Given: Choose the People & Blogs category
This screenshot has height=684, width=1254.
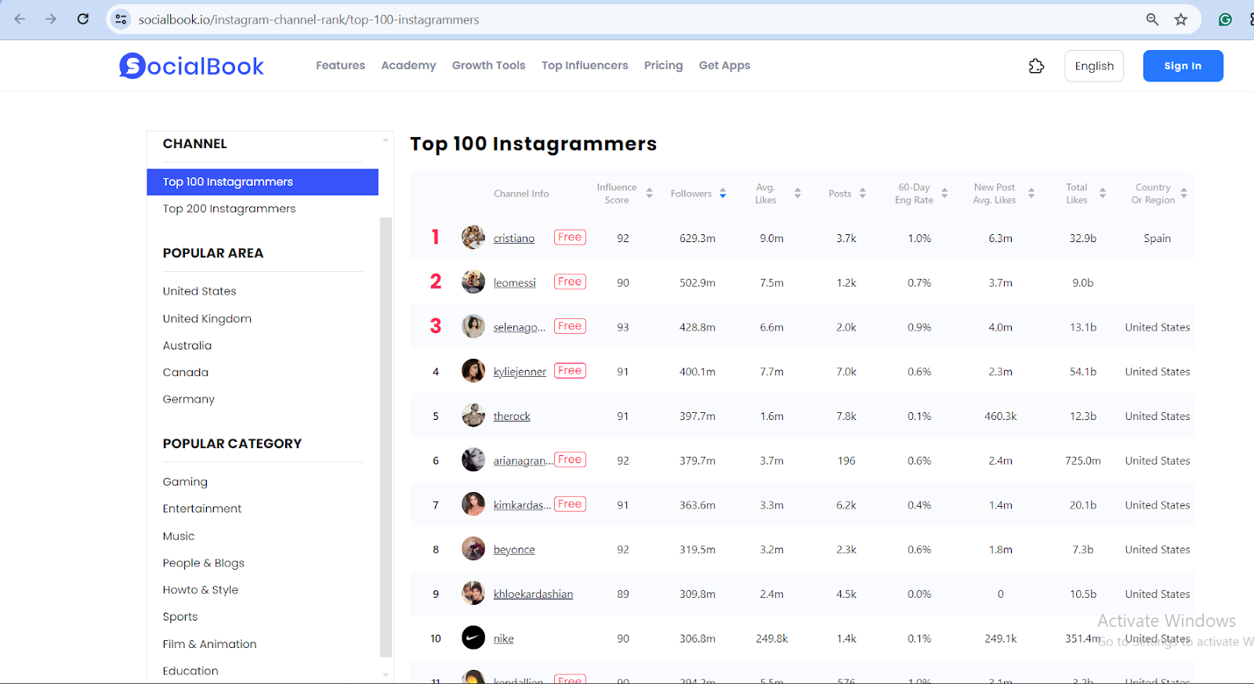Looking at the screenshot, I should pyautogui.click(x=203, y=563).
